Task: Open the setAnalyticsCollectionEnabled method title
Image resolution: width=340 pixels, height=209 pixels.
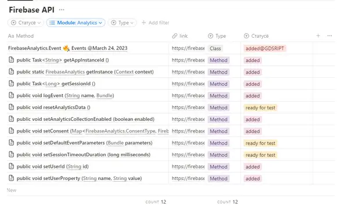Action: 85,119
